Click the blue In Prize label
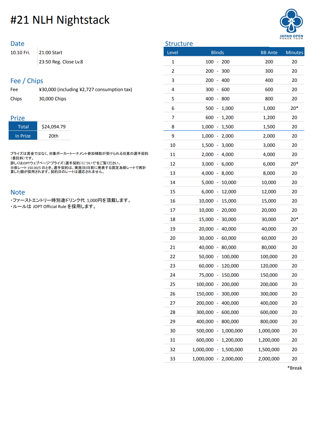Image resolution: width=322 pixels, height=429 pixels. click(23, 136)
